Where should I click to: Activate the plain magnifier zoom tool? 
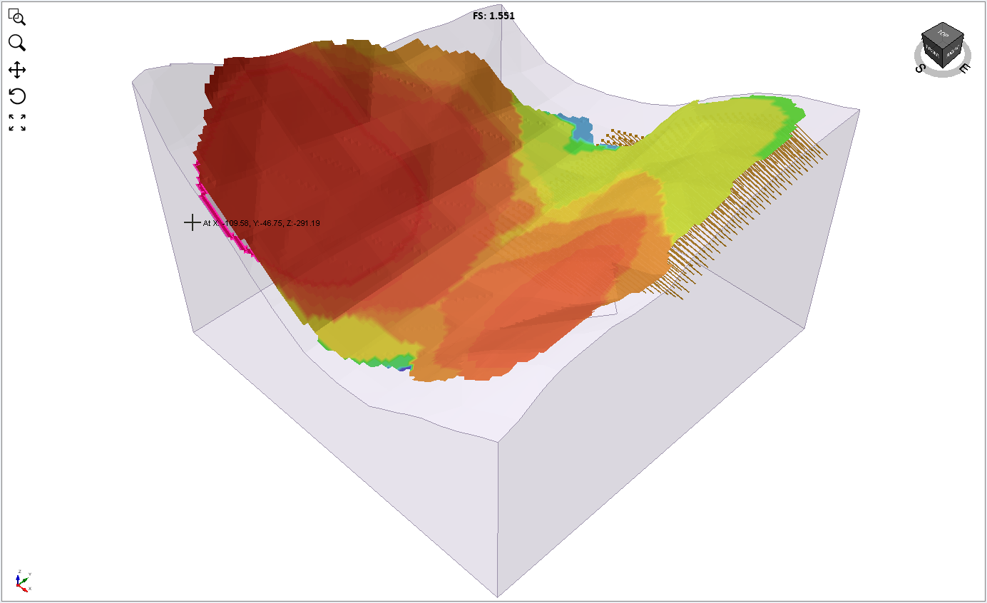point(17,43)
